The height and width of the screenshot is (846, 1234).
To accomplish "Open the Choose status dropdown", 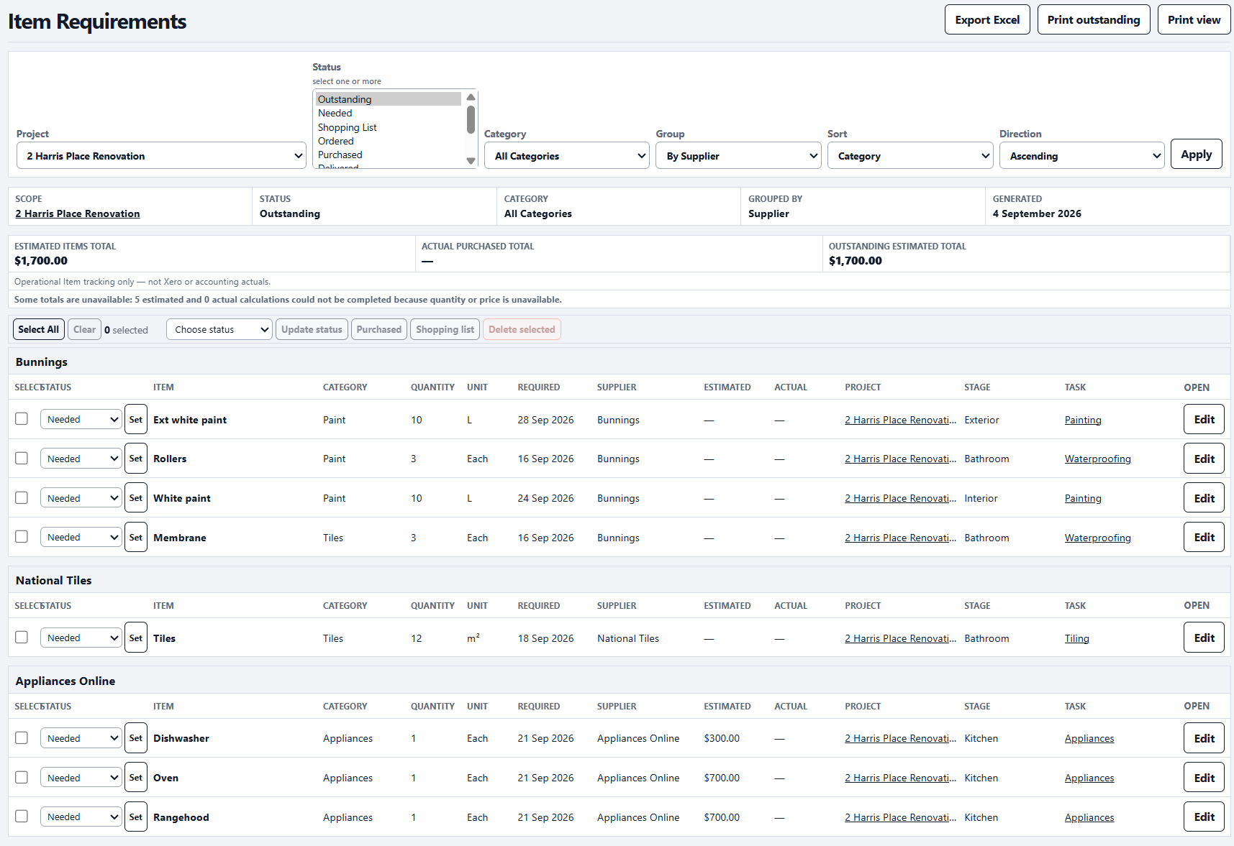I will tap(219, 329).
